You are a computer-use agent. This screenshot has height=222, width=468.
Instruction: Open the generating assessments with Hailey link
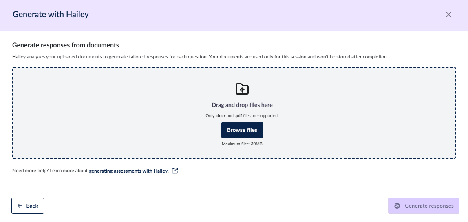pos(129,171)
